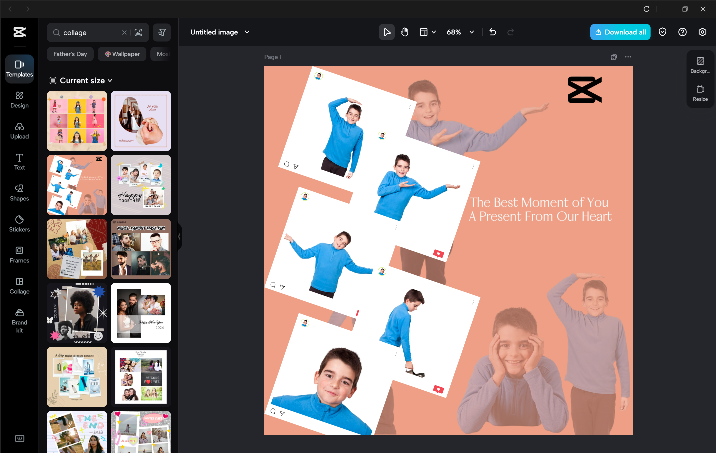Select the hand pan tool
Image resolution: width=716 pixels, height=453 pixels.
click(404, 32)
